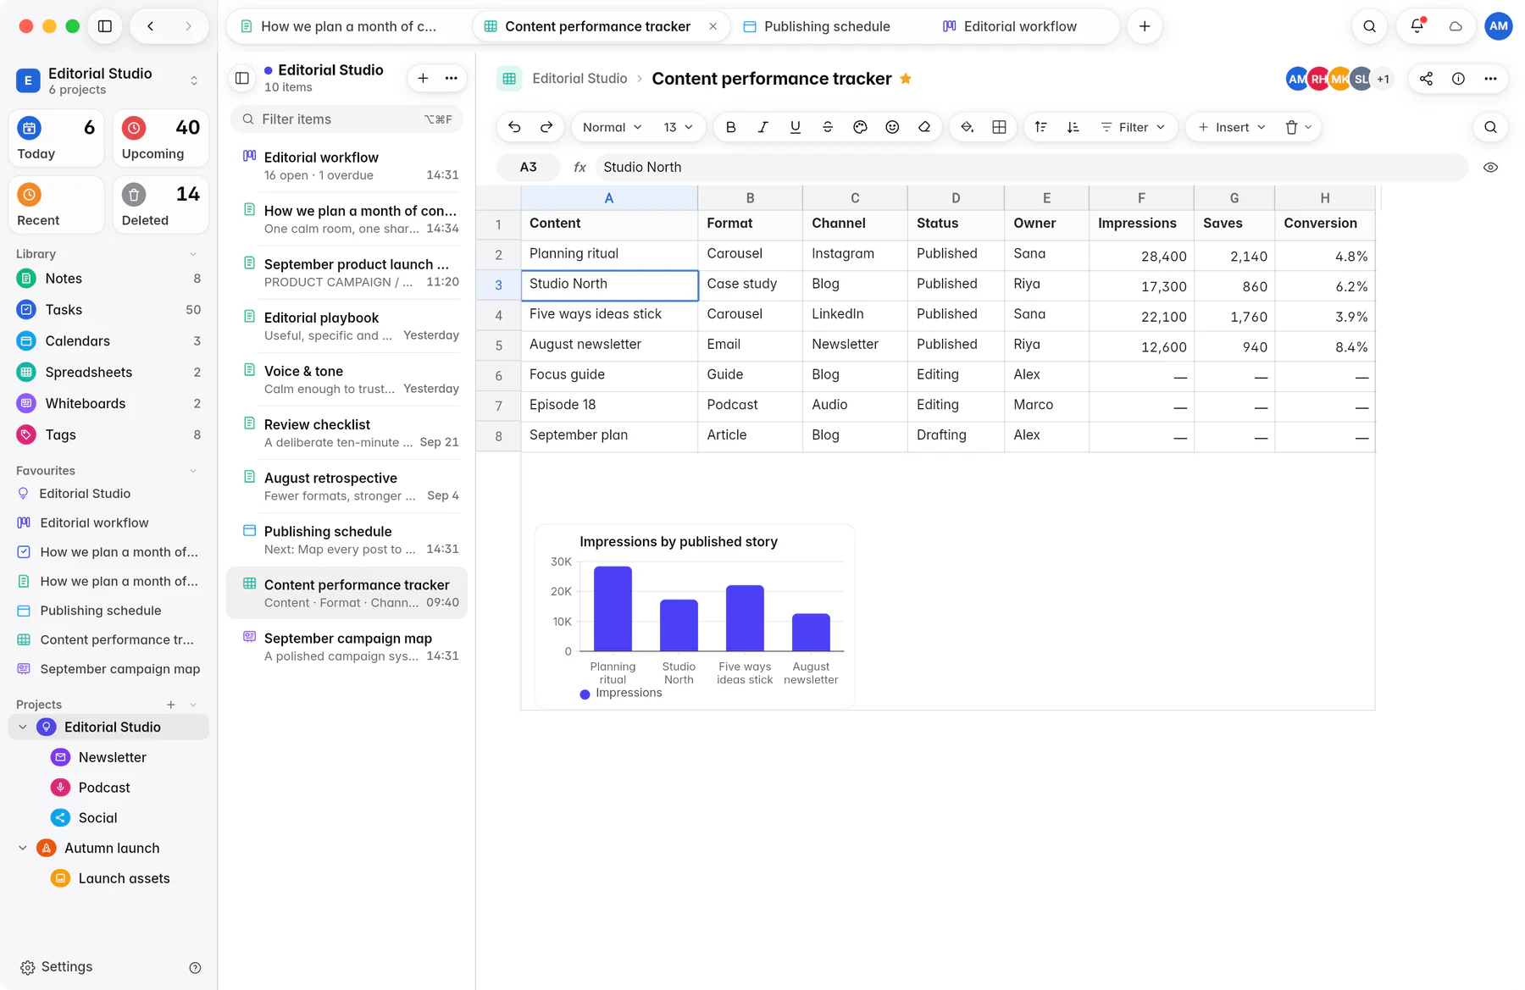The height and width of the screenshot is (990, 1525).
Task: Open the cell fill color bucket
Action: pos(967,127)
